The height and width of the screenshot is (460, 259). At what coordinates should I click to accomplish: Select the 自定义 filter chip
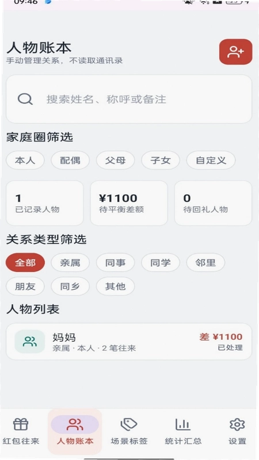211,160
